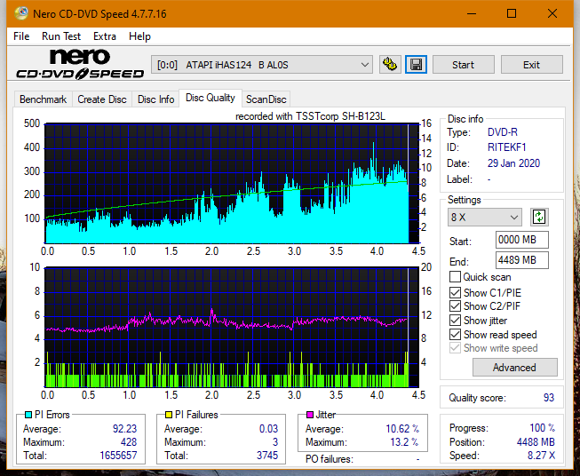Open the Extra menu

[x=105, y=36]
